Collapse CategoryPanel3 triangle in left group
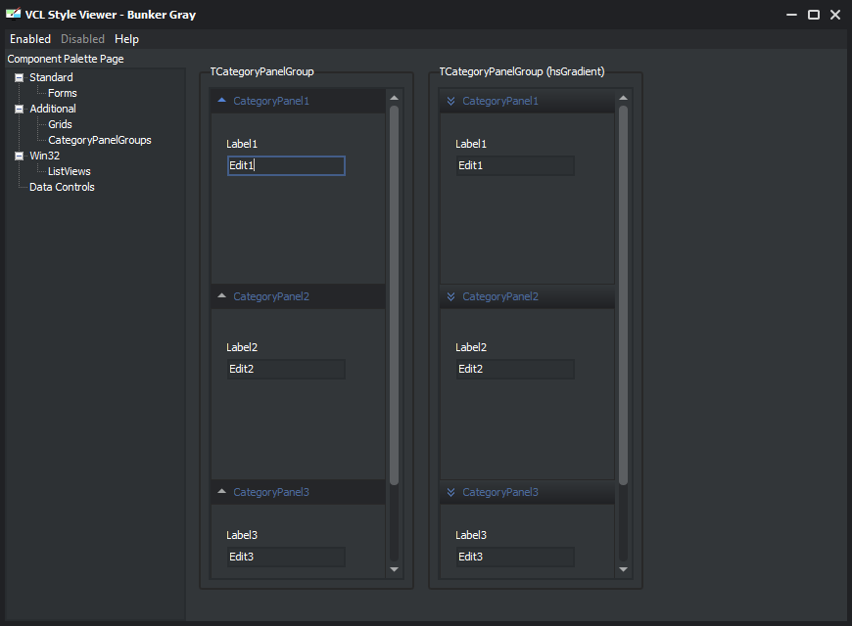852x626 pixels. (x=221, y=491)
